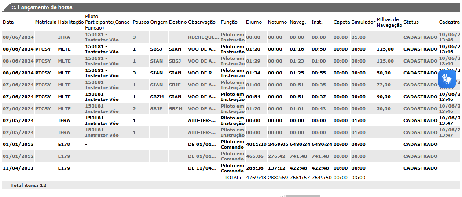The image size is (462, 197).
Task: Click the 72,00 navigation miles value
Action: pos(384,85)
